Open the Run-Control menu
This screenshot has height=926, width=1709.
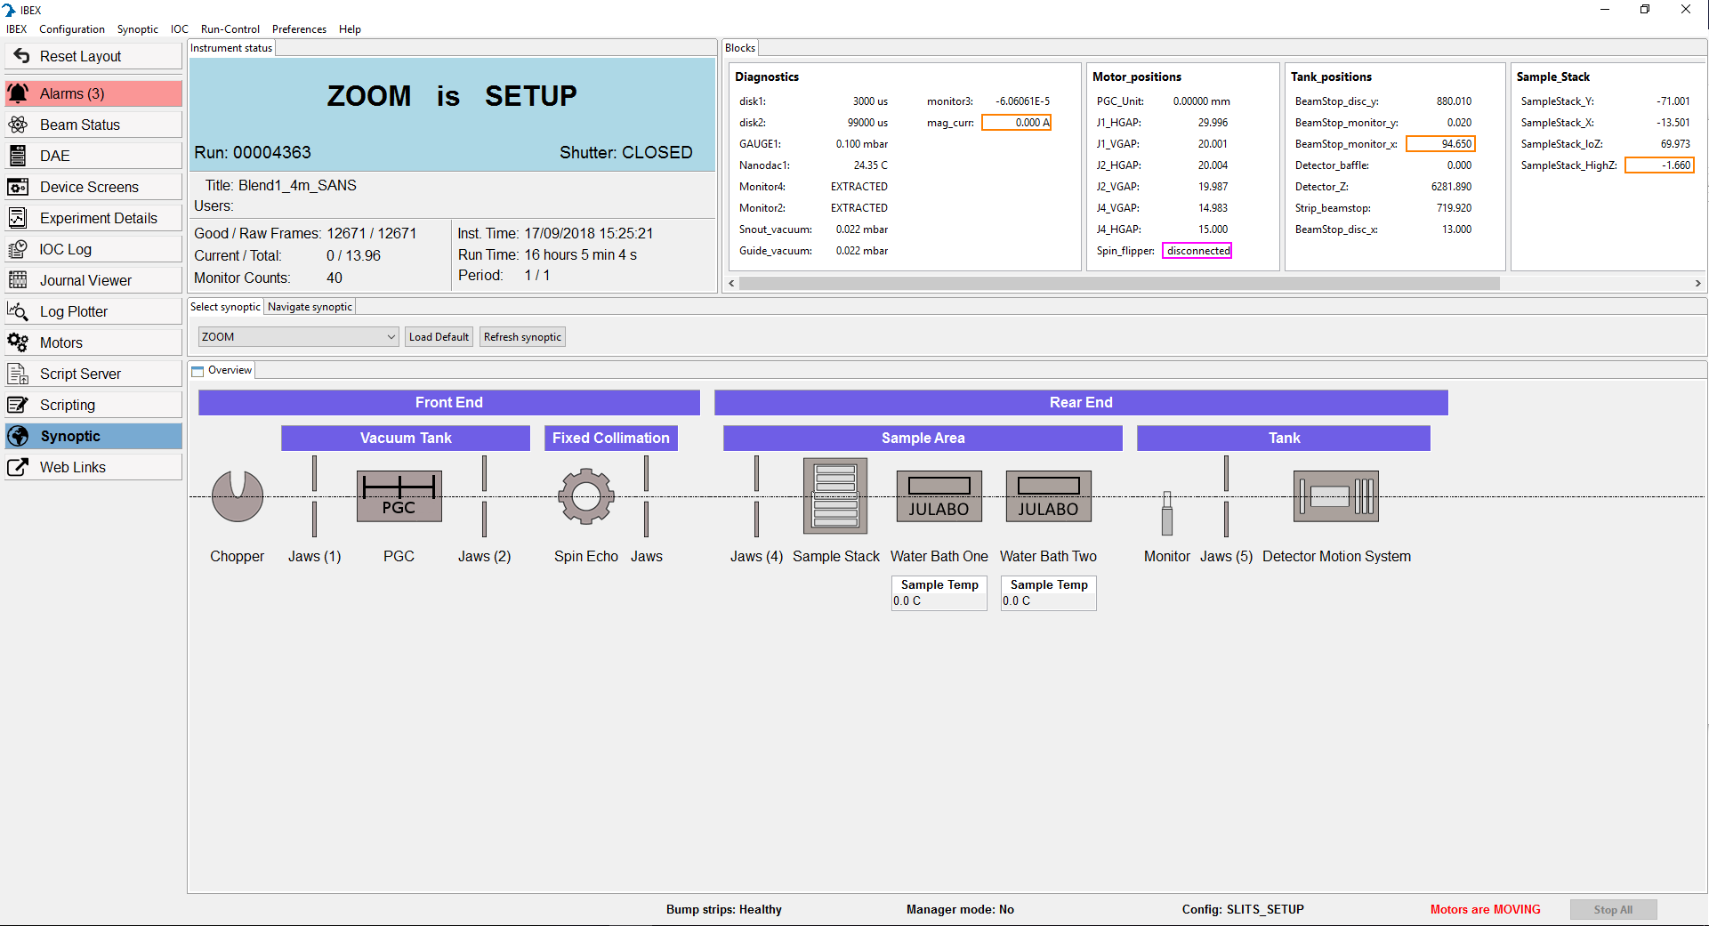coord(230,29)
